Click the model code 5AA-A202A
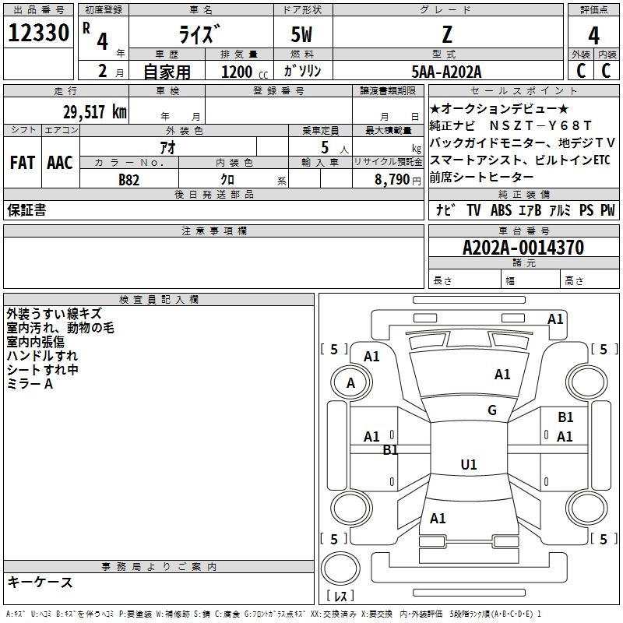 [446, 72]
